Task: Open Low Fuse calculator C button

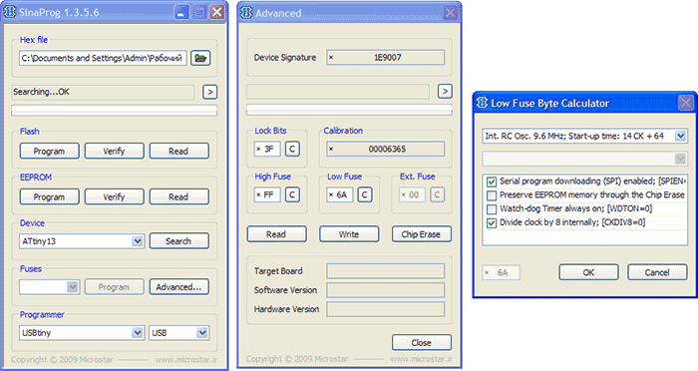Action: [365, 194]
